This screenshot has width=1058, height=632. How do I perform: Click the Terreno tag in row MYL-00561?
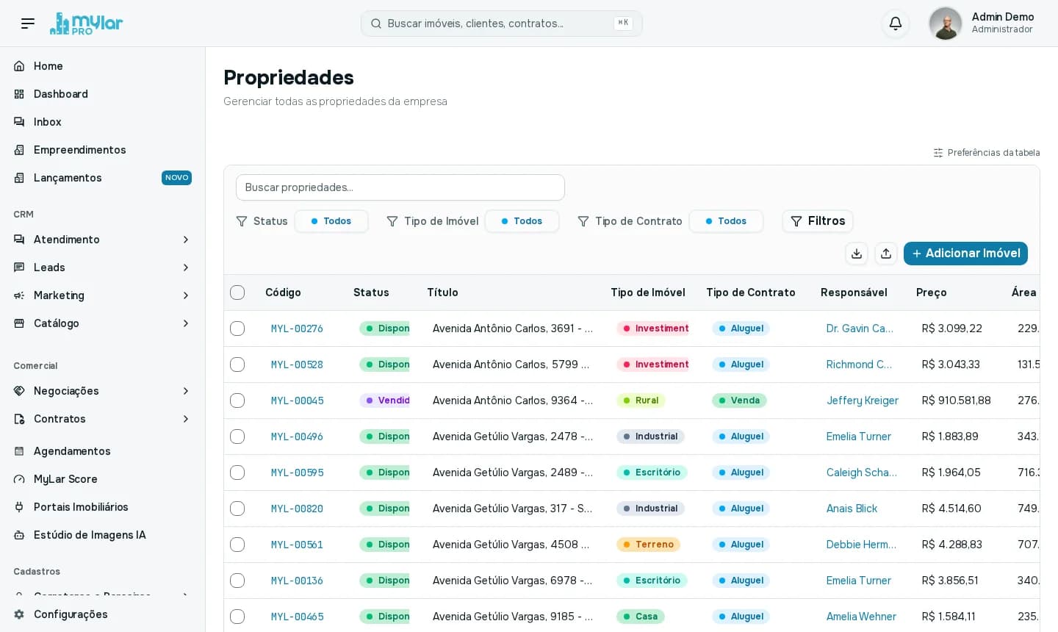coord(648,545)
